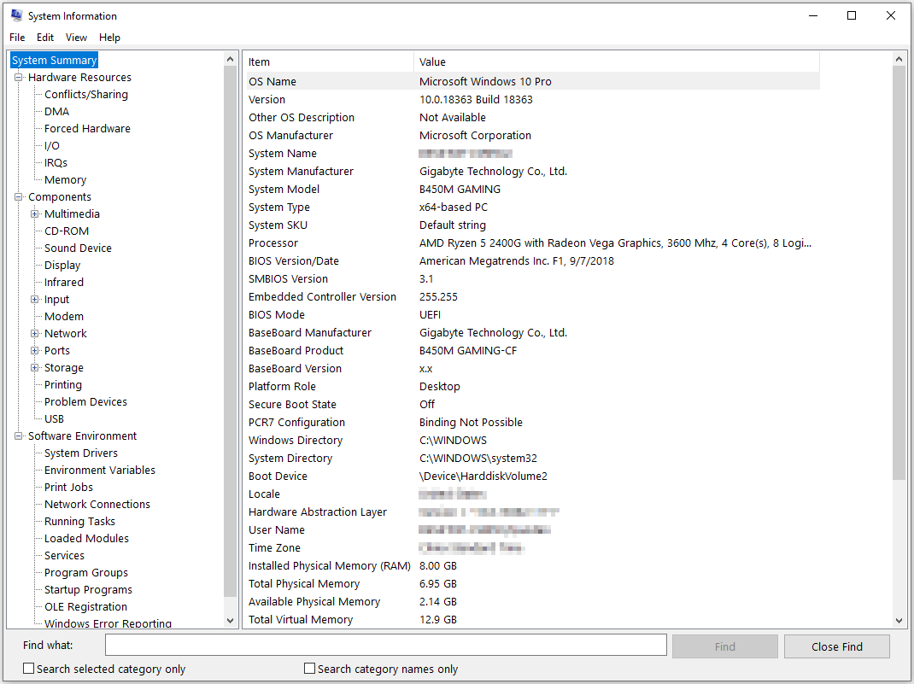Expand the Ports tree node
The image size is (914, 684).
click(35, 351)
